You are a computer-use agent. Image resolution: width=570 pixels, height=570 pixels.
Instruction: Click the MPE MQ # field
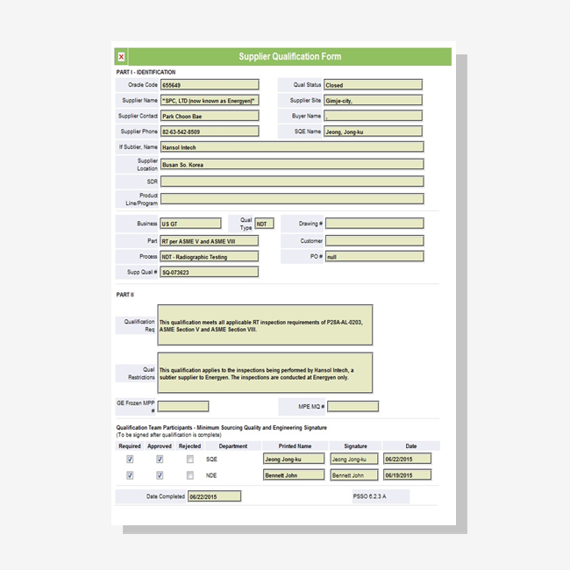pyautogui.click(x=353, y=406)
